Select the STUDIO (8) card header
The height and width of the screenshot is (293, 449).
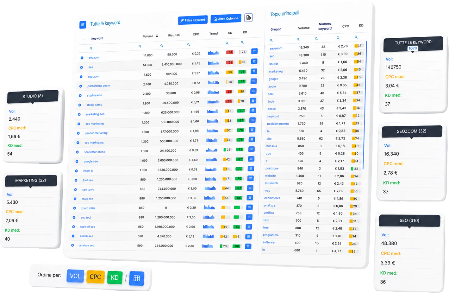pos(33,96)
